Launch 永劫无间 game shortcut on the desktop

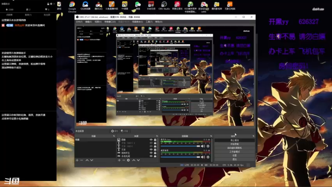(x=151, y=6)
